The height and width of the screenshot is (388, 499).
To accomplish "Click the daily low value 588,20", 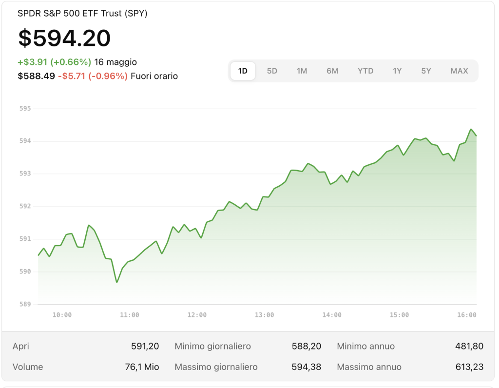I will [x=307, y=346].
